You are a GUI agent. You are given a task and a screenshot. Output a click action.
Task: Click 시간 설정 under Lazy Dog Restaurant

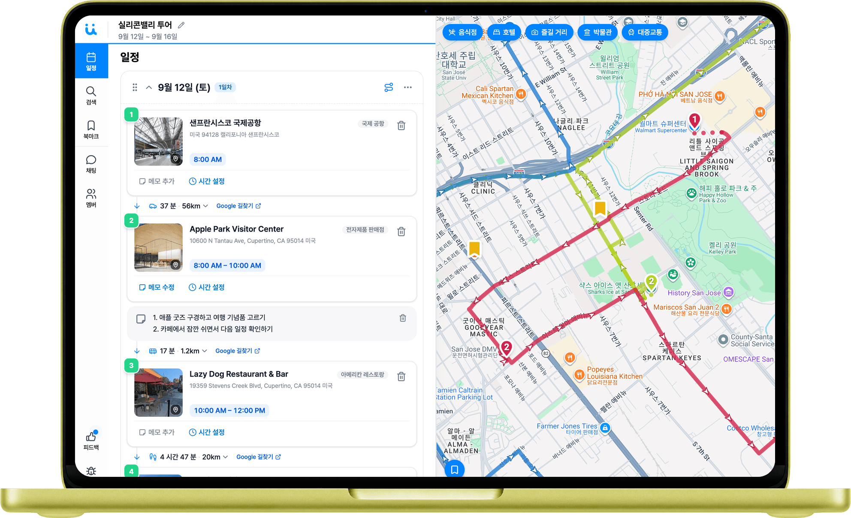[207, 432]
